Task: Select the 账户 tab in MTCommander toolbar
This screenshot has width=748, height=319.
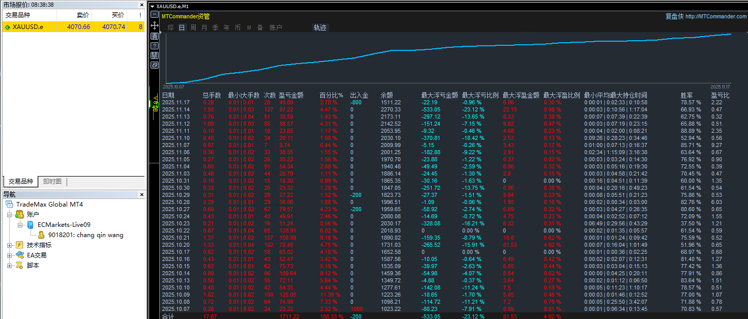Action: (276, 27)
